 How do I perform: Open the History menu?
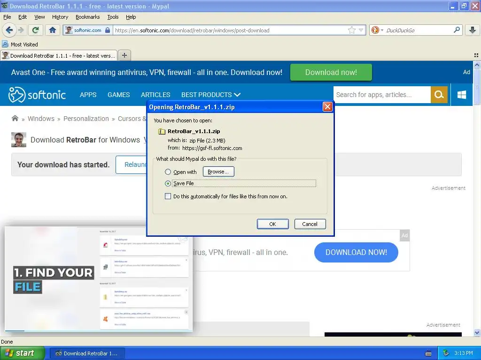[60, 17]
